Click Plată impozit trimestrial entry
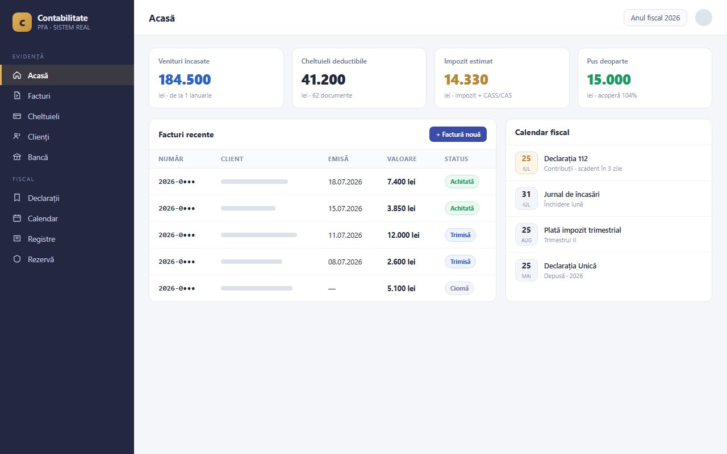Image resolution: width=727 pixels, height=454 pixels. pyautogui.click(x=608, y=234)
